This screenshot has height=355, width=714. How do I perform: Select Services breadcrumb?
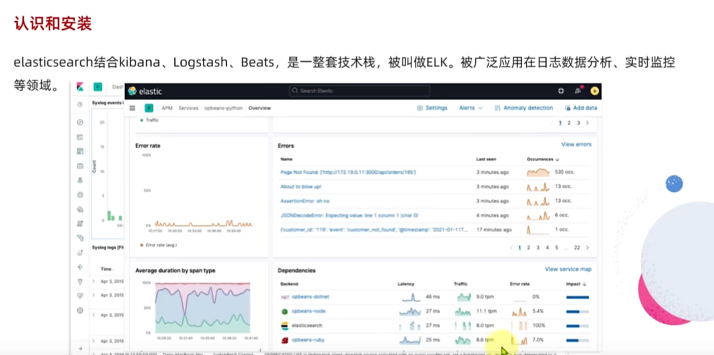point(188,108)
